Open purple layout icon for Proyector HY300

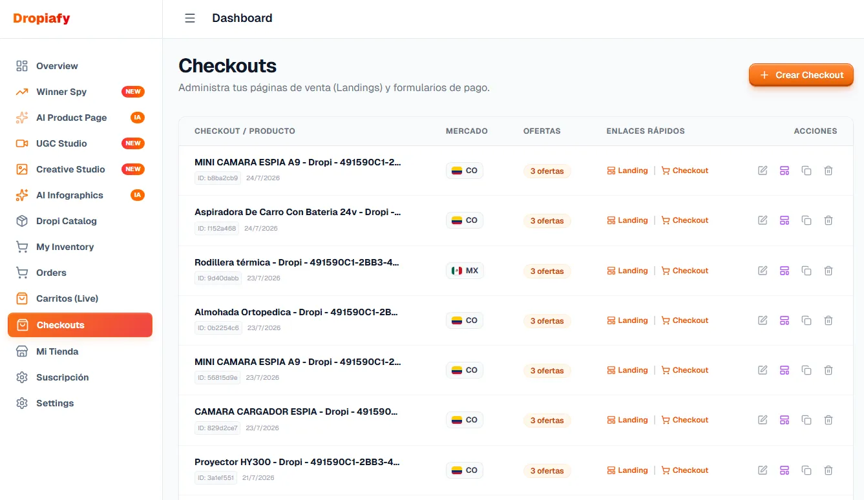785,470
